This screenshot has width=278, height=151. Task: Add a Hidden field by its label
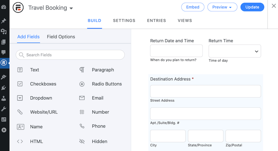tap(99, 141)
